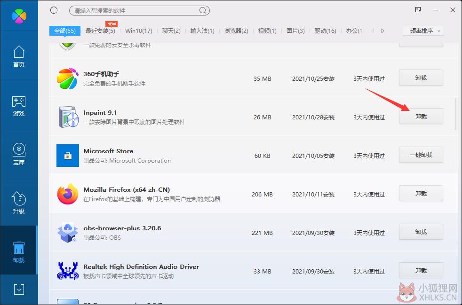Click the refresh icon beside search box
462x305 pixels.
[54, 10]
